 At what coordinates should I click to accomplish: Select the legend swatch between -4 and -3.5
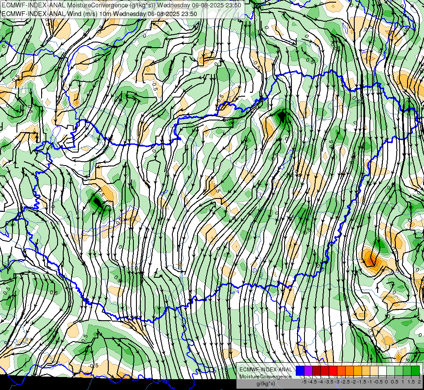325,370
